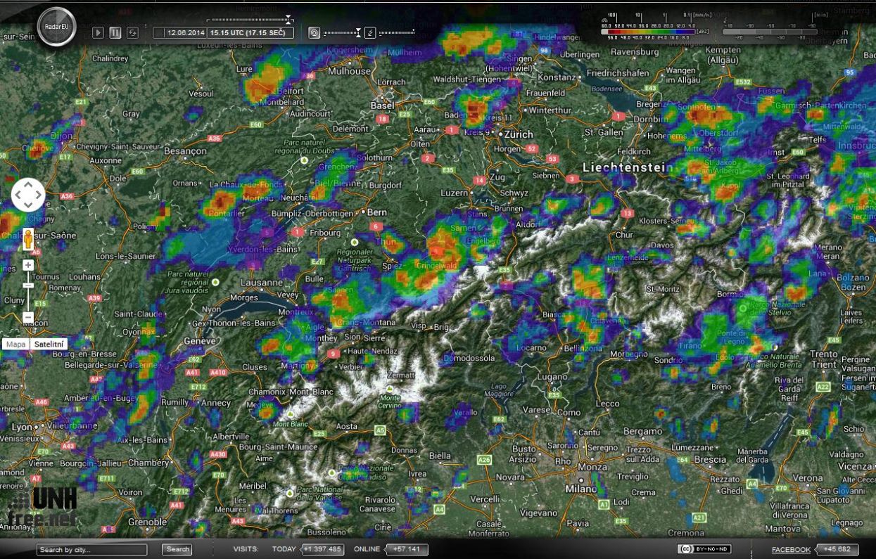This screenshot has width=876, height=559.
Task: Click the Lugano city label
Action: (552, 377)
